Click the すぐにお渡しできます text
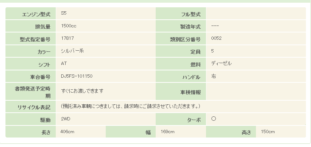 pyautogui.click(x=82, y=90)
